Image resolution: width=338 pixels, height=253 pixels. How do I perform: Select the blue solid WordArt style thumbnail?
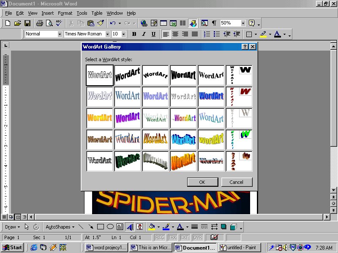(211, 97)
